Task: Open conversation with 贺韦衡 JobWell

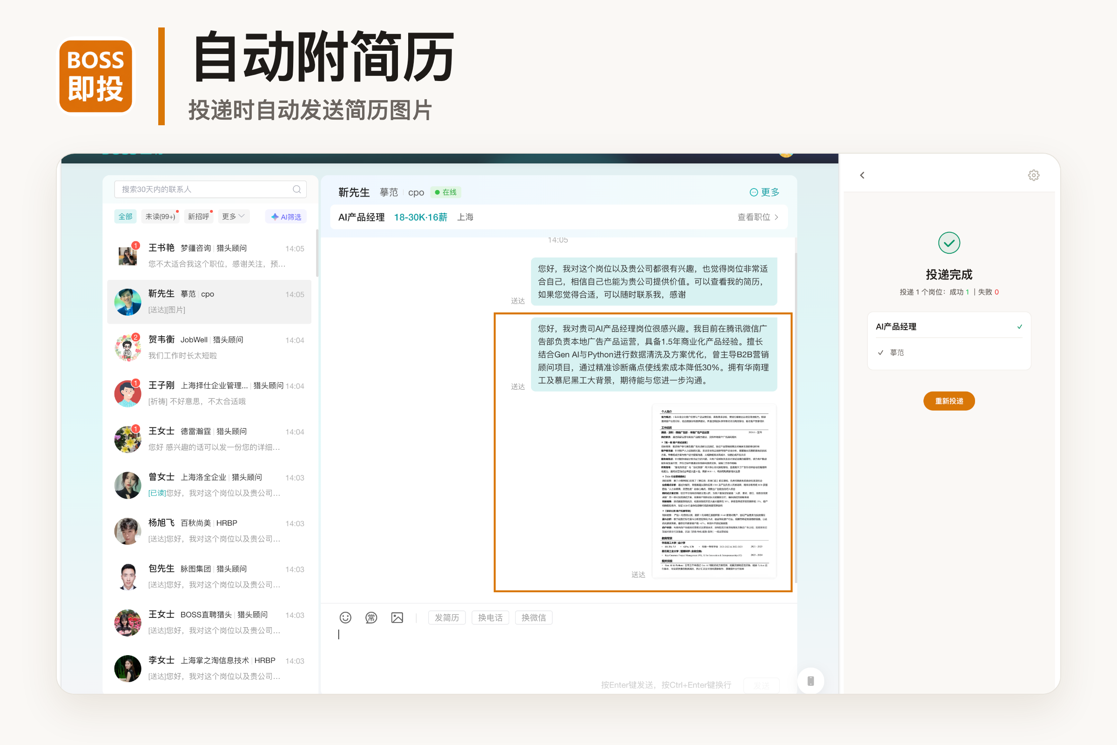Action: coord(209,347)
